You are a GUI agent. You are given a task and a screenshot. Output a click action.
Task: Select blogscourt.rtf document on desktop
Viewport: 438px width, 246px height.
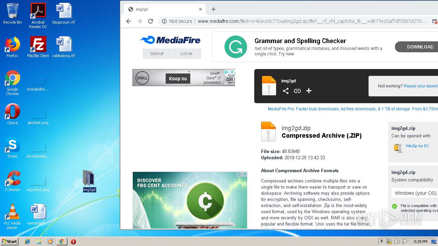point(64,14)
